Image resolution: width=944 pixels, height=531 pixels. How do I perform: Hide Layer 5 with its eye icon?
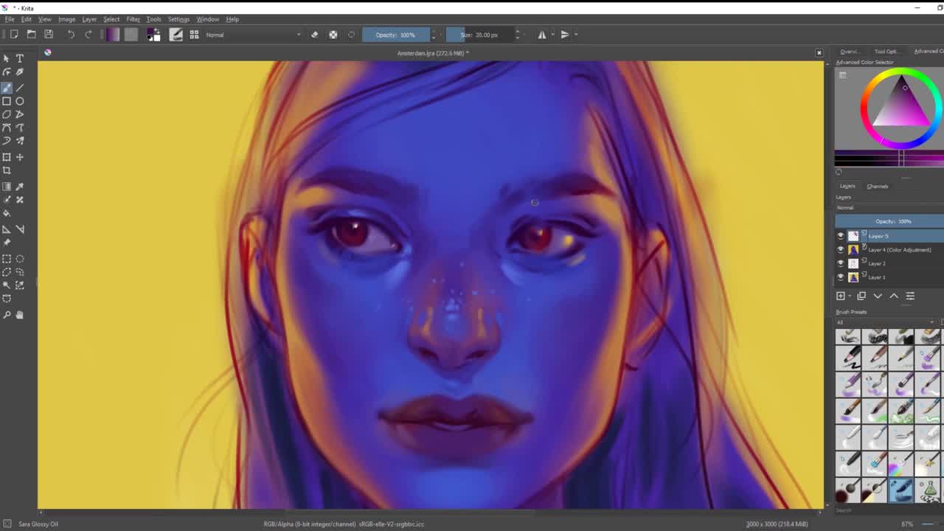(x=841, y=236)
